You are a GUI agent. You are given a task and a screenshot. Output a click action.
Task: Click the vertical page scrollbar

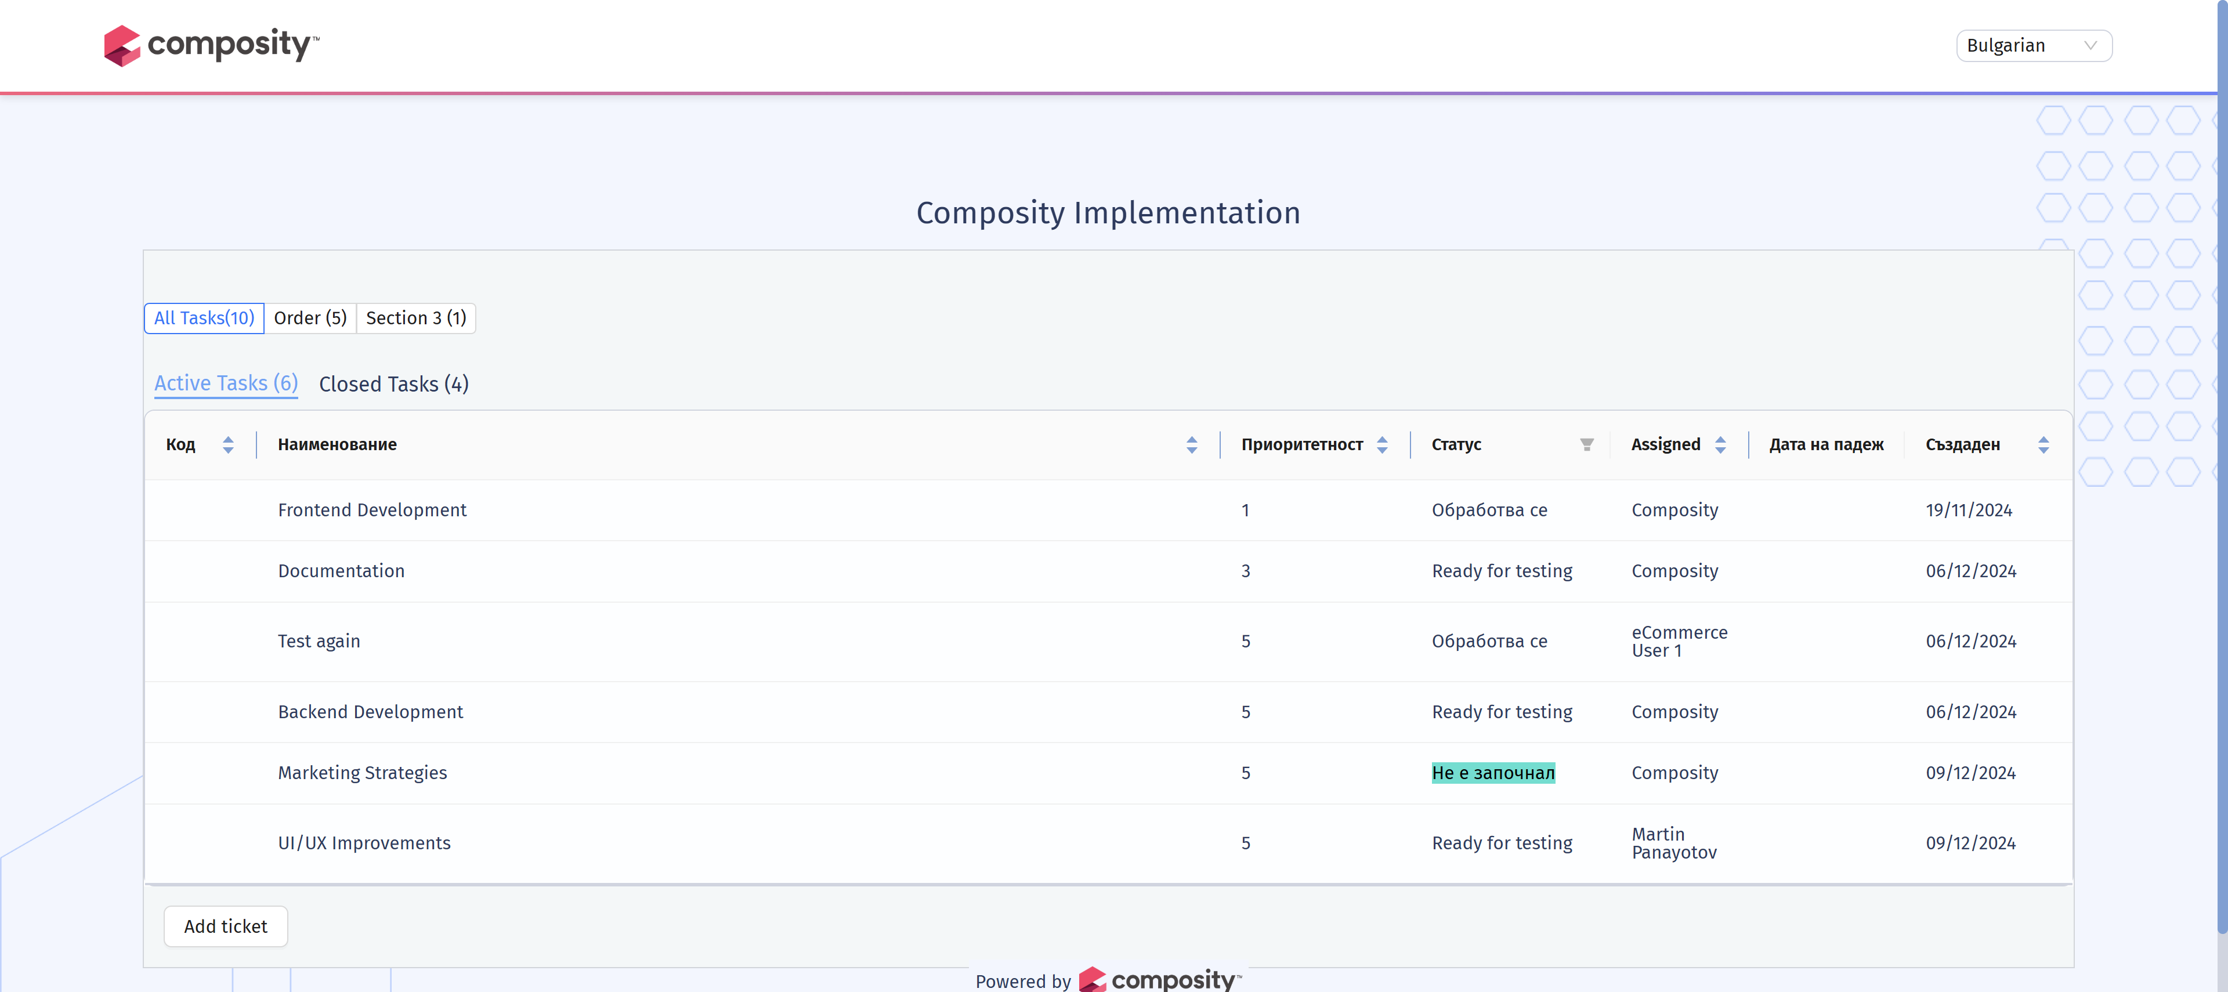2222,467
